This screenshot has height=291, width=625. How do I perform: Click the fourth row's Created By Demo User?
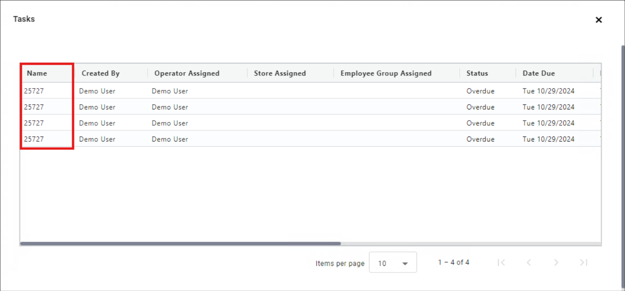[x=97, y=139]
